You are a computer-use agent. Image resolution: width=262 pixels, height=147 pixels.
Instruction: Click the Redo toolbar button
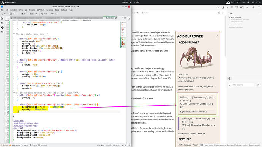tap(53, 14)
